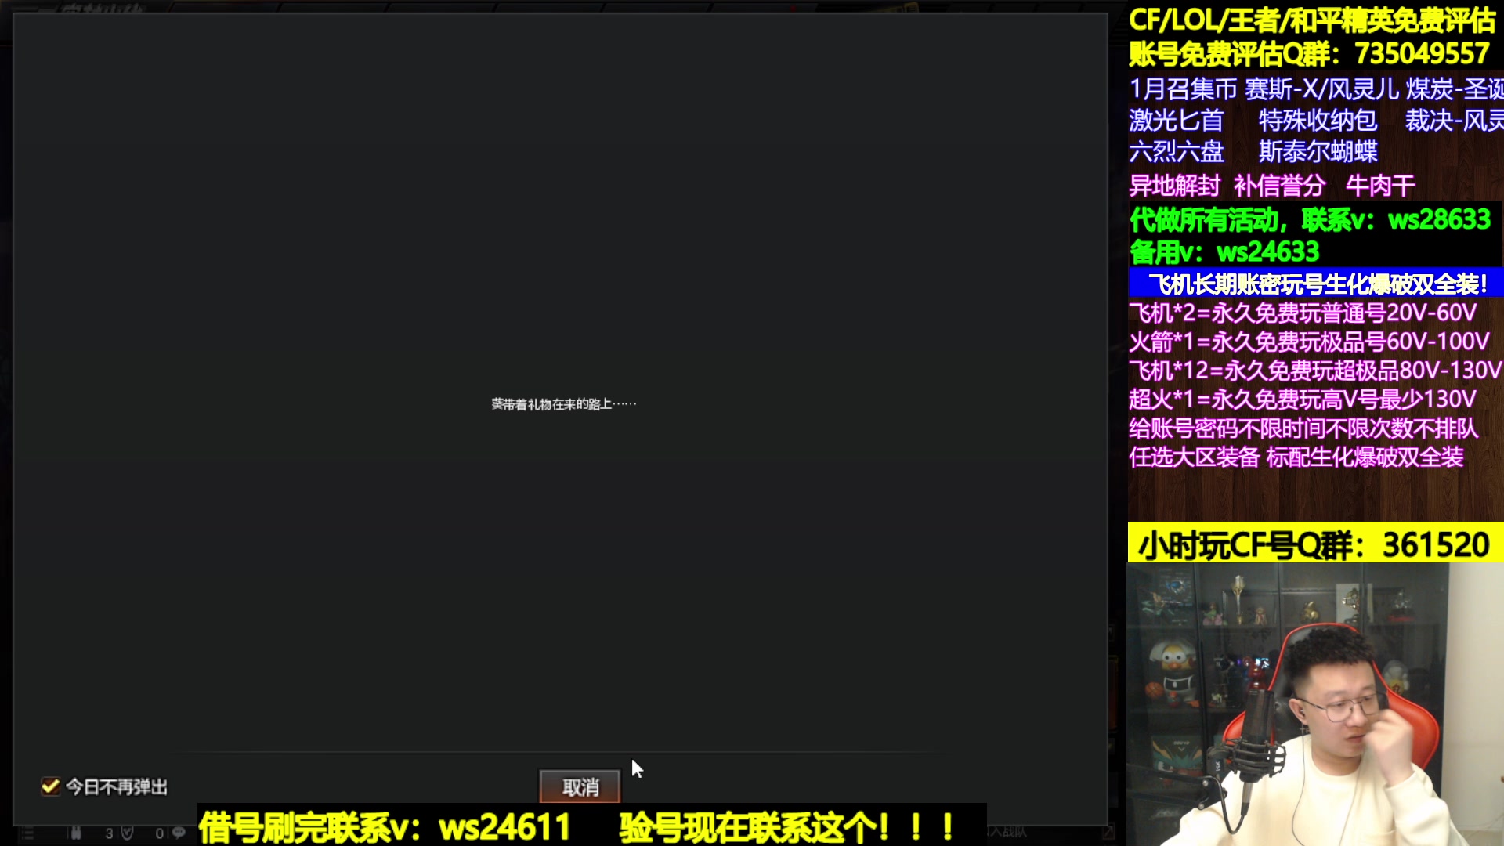Uncheck the 今日不再弹出 checkbox
The width and height of the screenshot is (1504, 846).
pos(50,786)
